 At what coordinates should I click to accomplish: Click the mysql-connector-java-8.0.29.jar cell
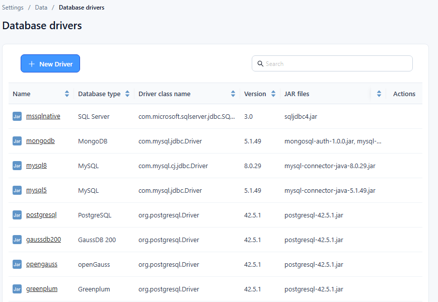click(x=330, y=166)
